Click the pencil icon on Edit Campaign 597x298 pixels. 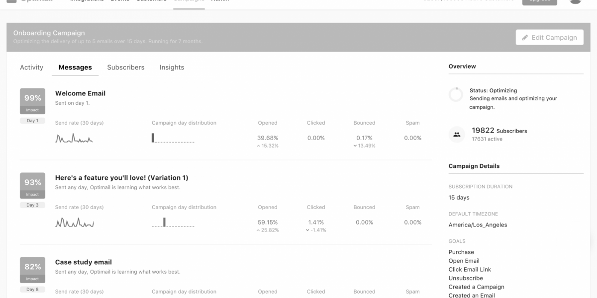tap(525, 37)
